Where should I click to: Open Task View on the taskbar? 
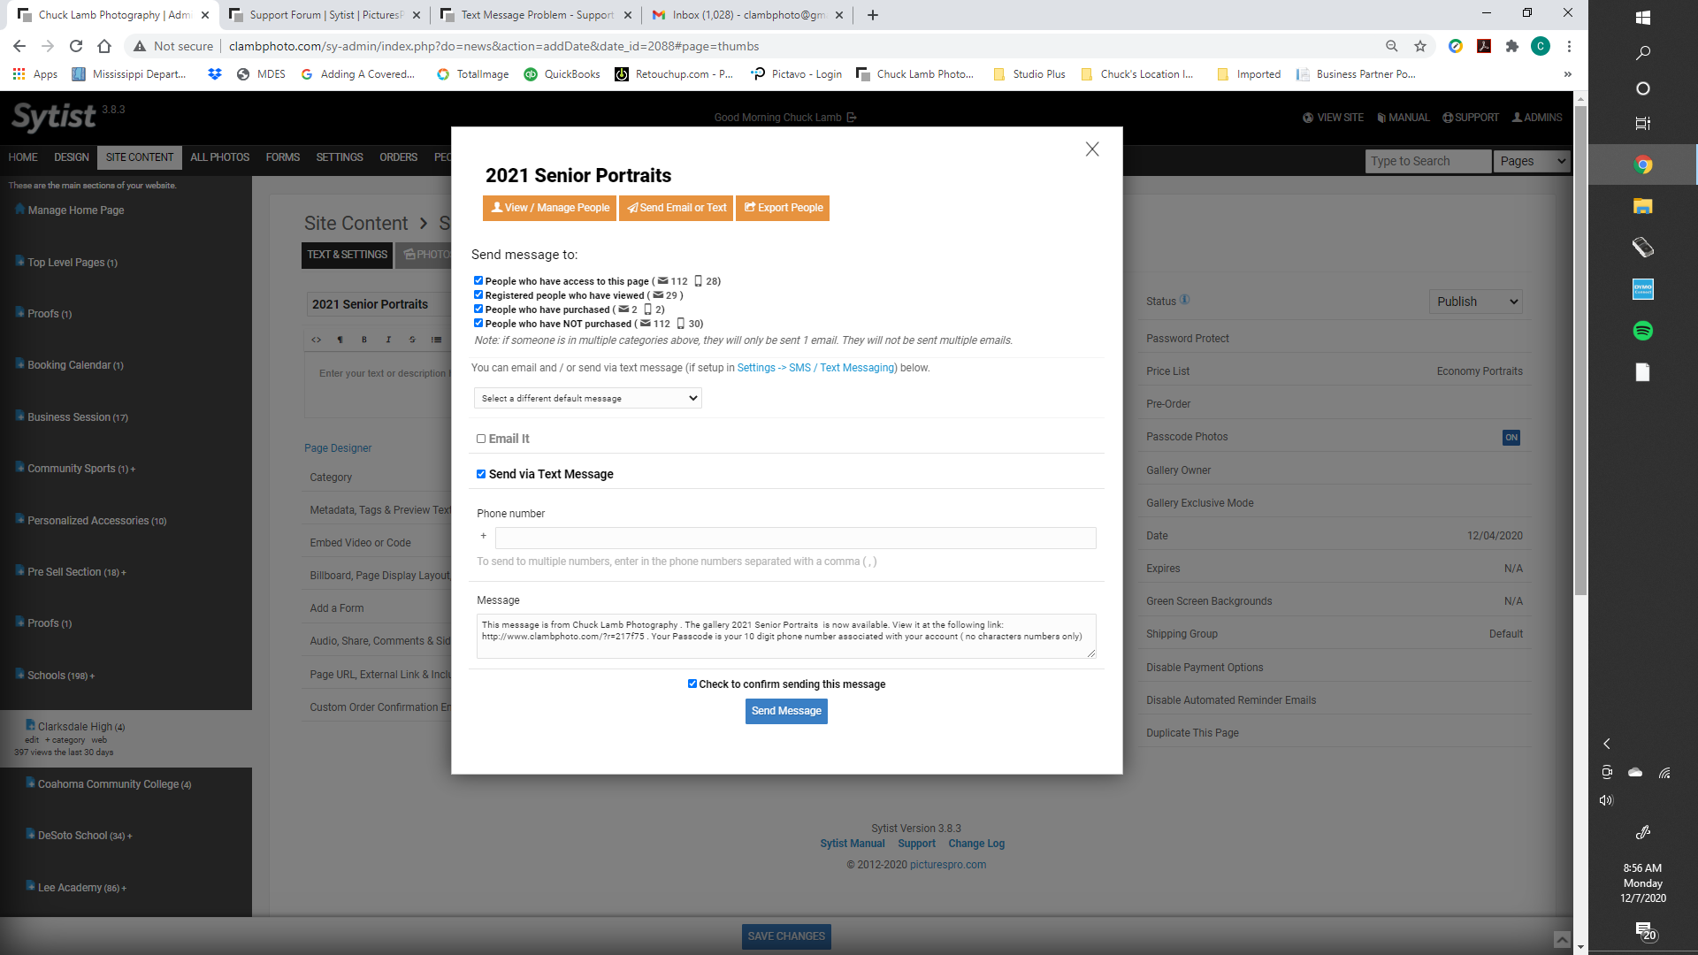(x=1643, y=124)
